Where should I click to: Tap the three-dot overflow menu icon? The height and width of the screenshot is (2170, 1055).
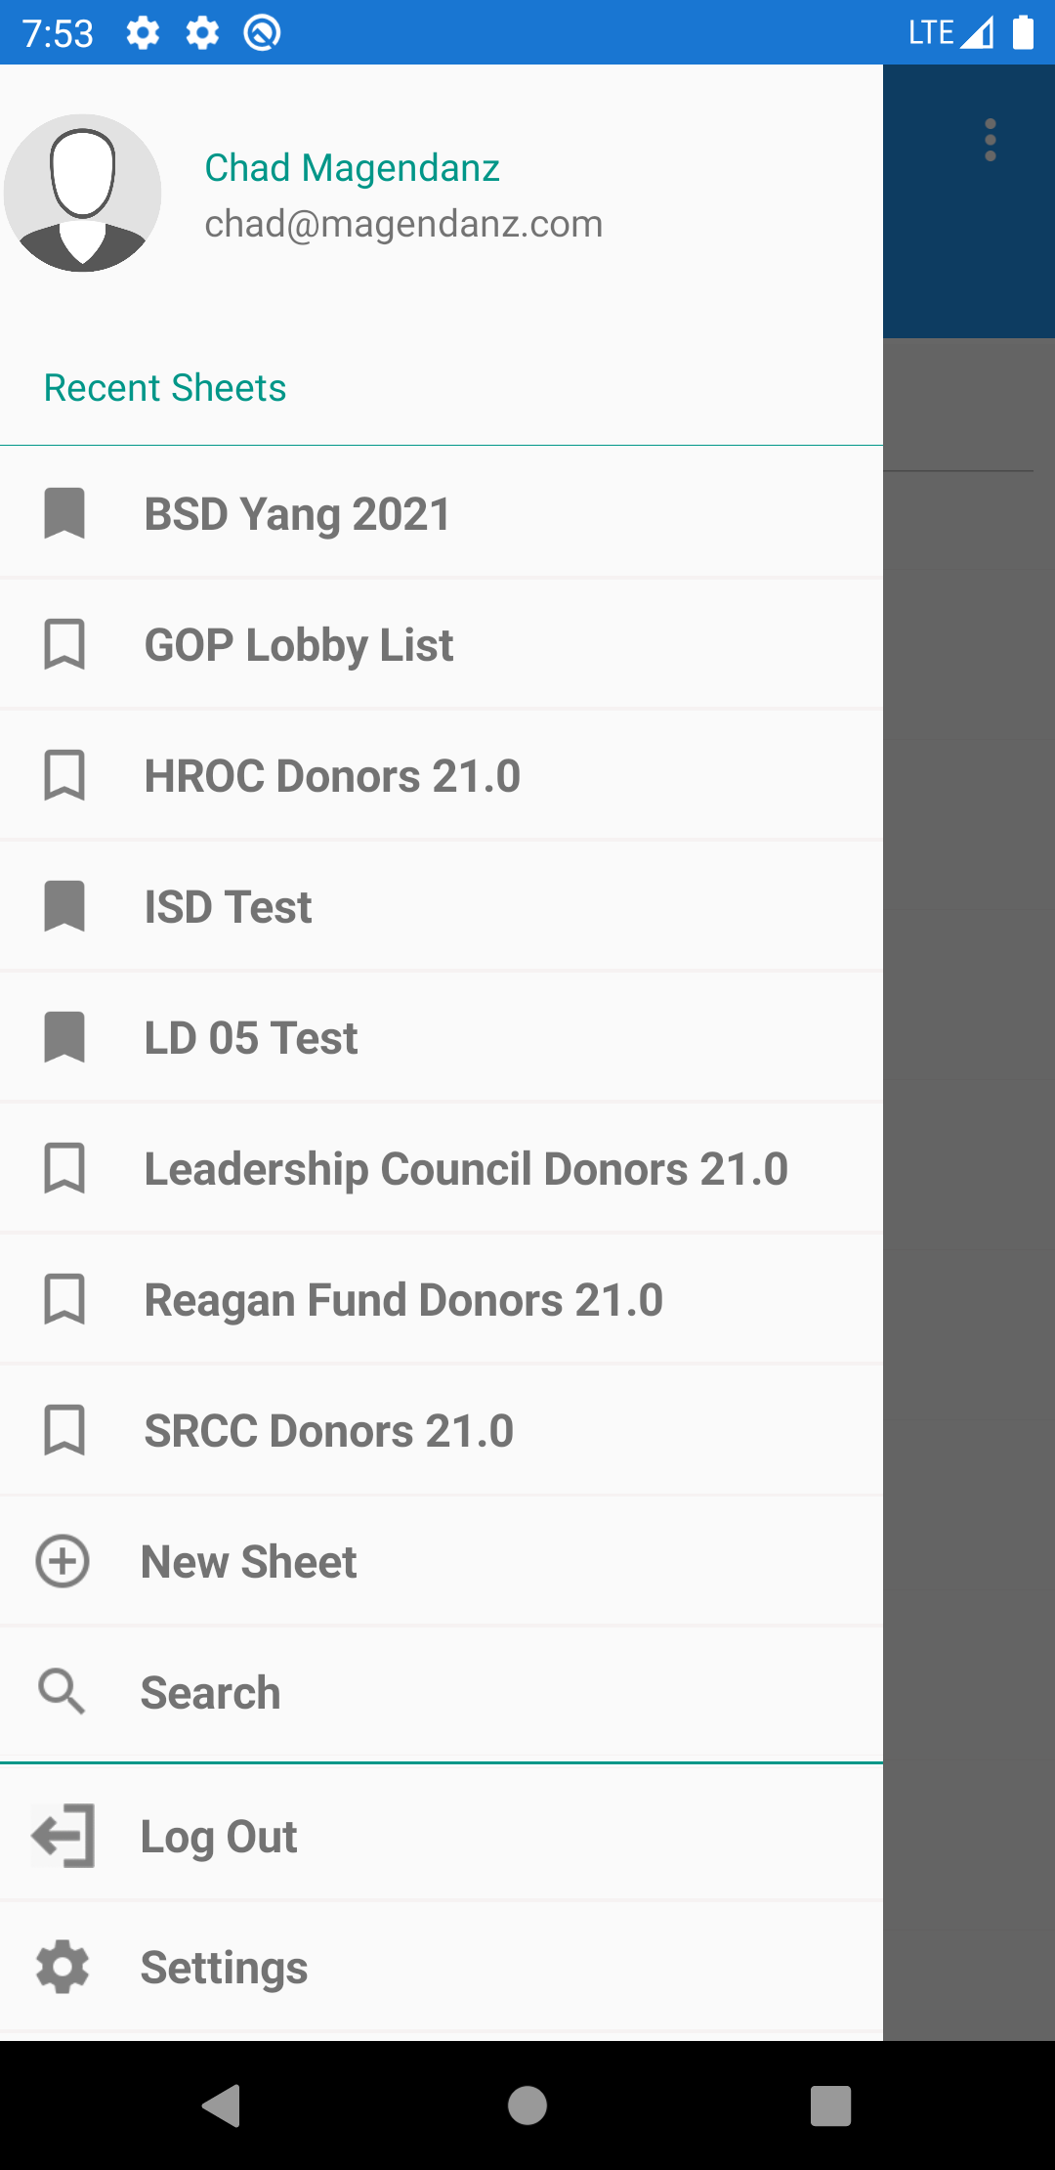(x=990, y=141)
